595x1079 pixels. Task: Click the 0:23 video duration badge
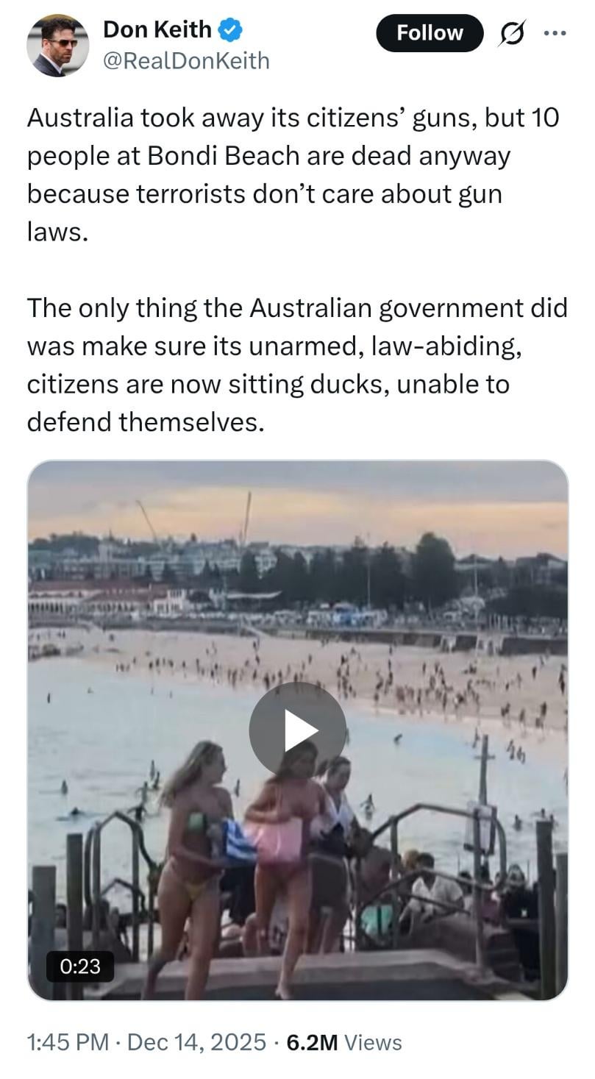[x=80, y=966]
